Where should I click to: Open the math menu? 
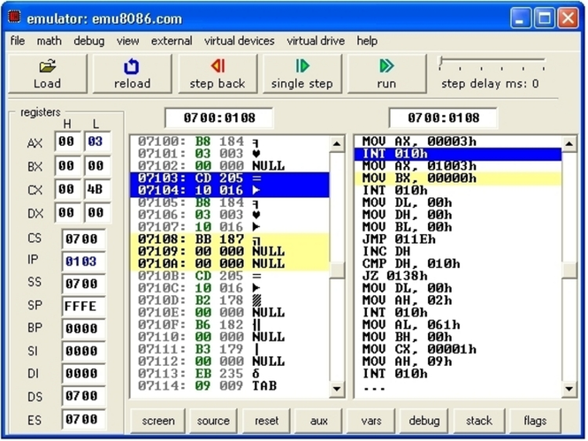point(49,41)
